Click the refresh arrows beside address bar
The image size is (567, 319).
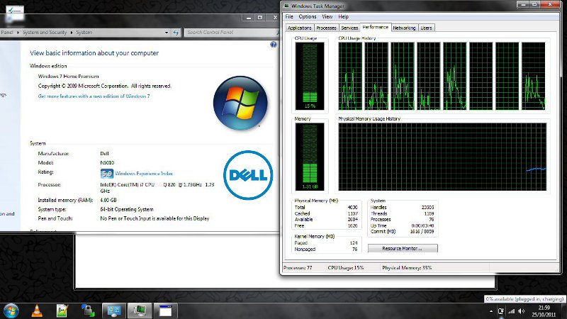click(176, 33)
